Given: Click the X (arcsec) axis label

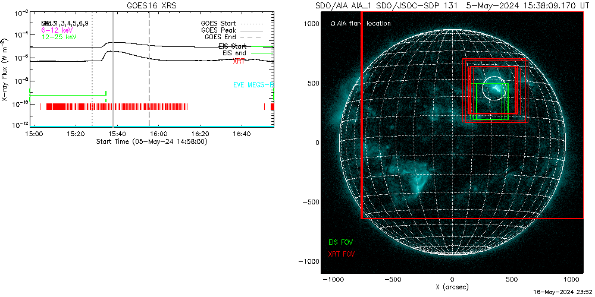Looking at the screenshot, I should [x=452, y=287].
